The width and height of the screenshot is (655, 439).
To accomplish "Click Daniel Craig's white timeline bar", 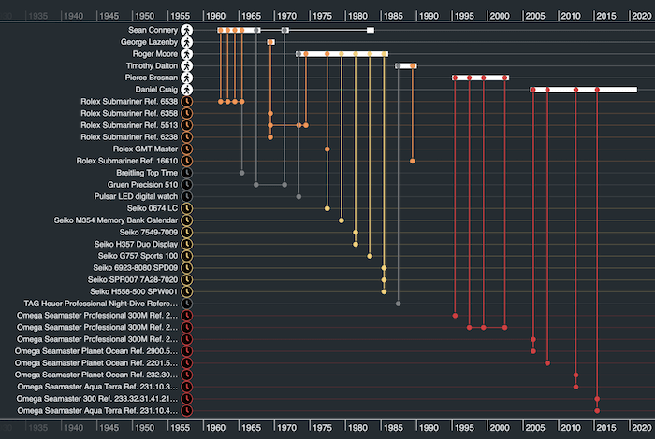I will click(584, 90).
